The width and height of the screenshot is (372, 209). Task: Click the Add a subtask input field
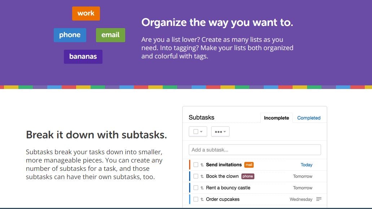point(255,150)
